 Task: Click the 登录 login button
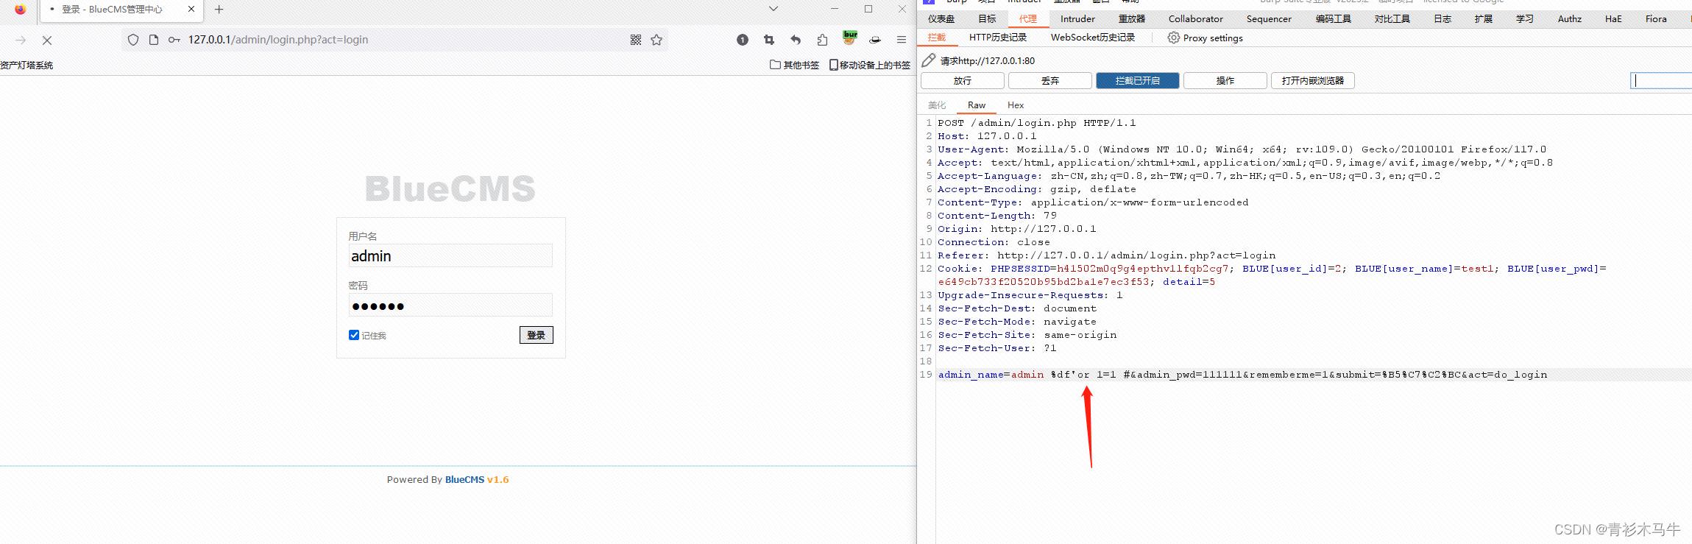pos(536,335)
